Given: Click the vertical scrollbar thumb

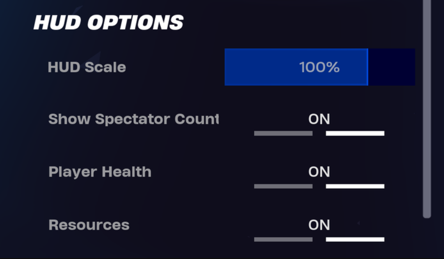Looking at the screenshot, I should (427, 111).
